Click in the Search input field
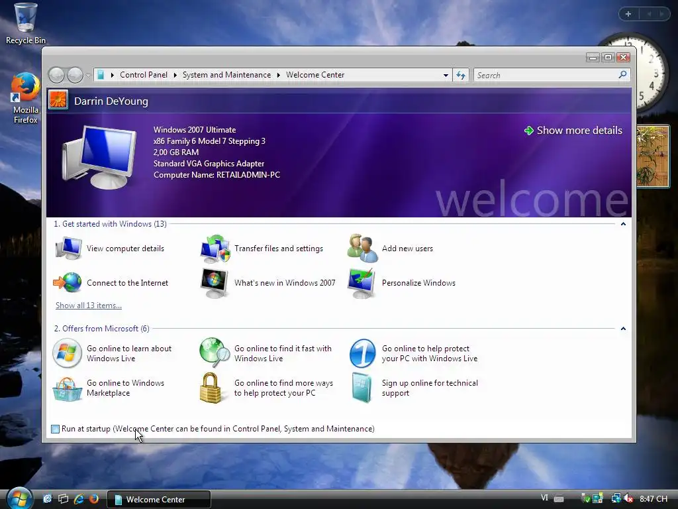 [546, 76]
